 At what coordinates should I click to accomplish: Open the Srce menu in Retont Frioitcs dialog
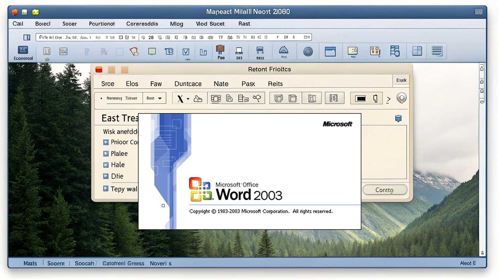tap(108, 84)
